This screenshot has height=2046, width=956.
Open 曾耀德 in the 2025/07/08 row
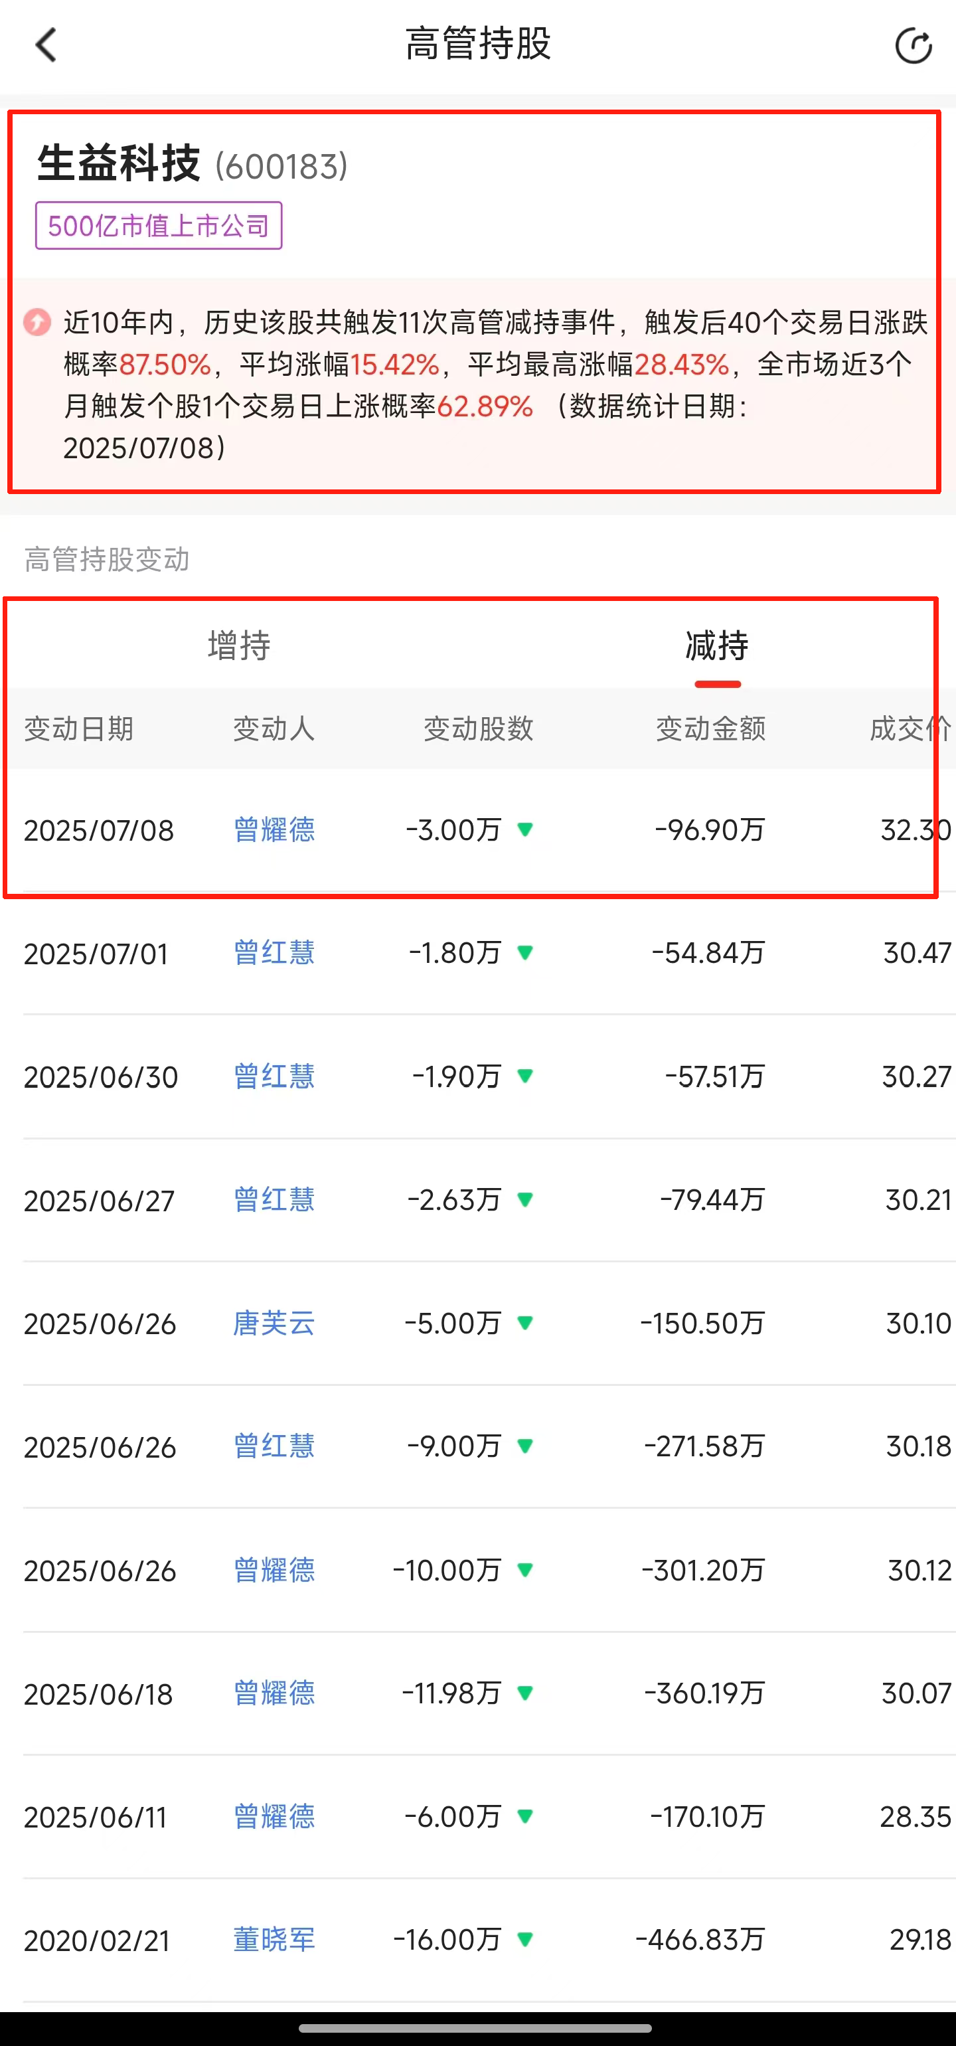(x=274, y=830)
